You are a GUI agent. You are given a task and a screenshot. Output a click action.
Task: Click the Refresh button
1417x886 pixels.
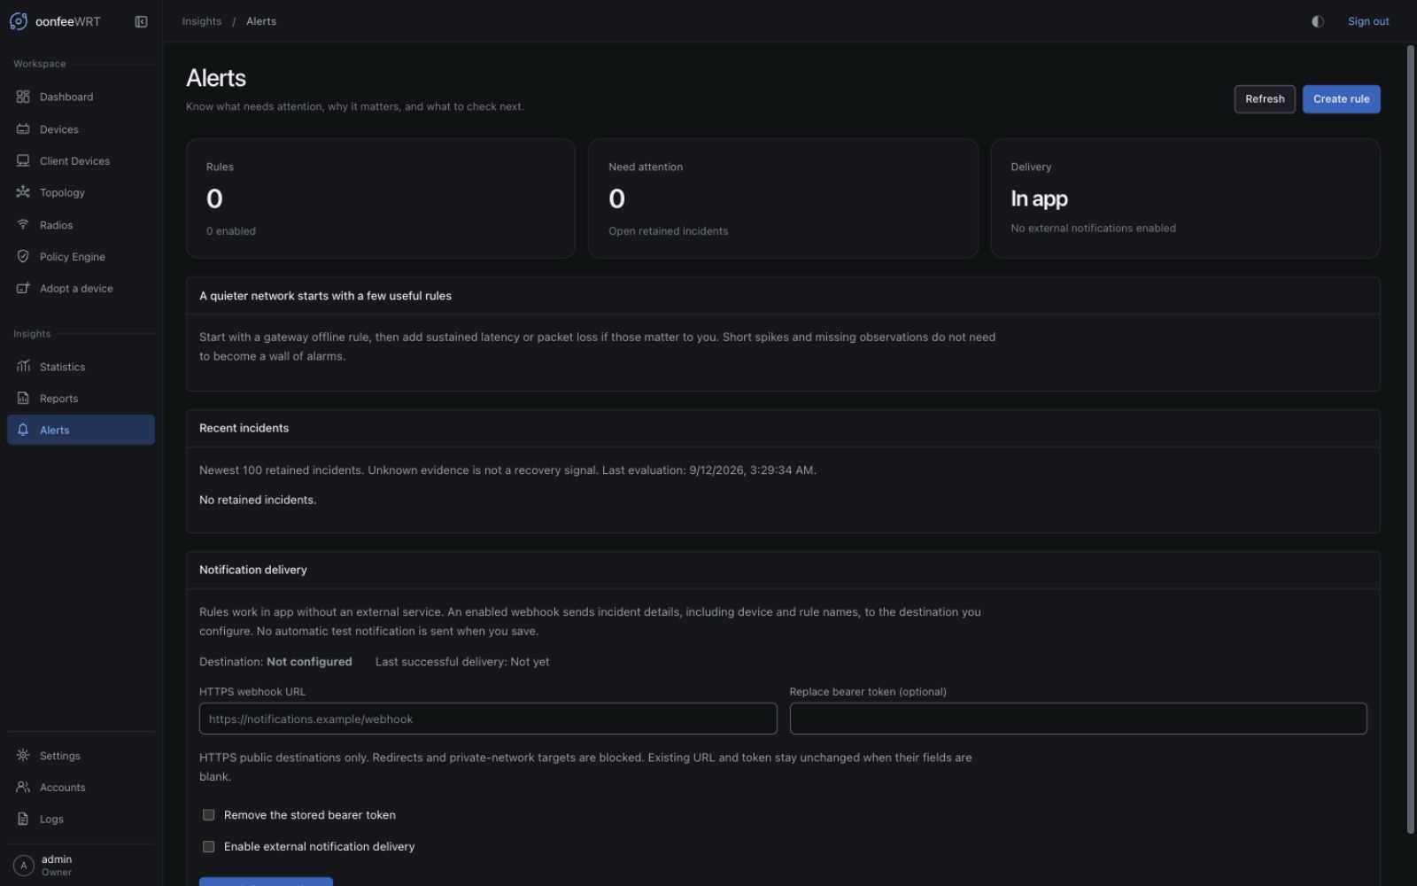pyautogui.click(x=1265, y=99)
